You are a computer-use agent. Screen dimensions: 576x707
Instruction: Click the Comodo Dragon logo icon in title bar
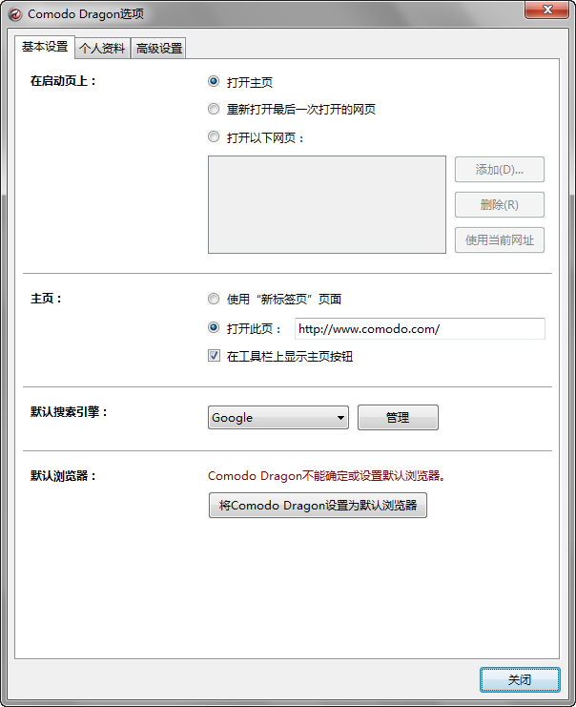tap(15, 14)
